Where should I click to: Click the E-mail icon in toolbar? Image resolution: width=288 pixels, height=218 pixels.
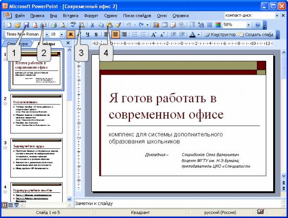click(x=44, y=25)
